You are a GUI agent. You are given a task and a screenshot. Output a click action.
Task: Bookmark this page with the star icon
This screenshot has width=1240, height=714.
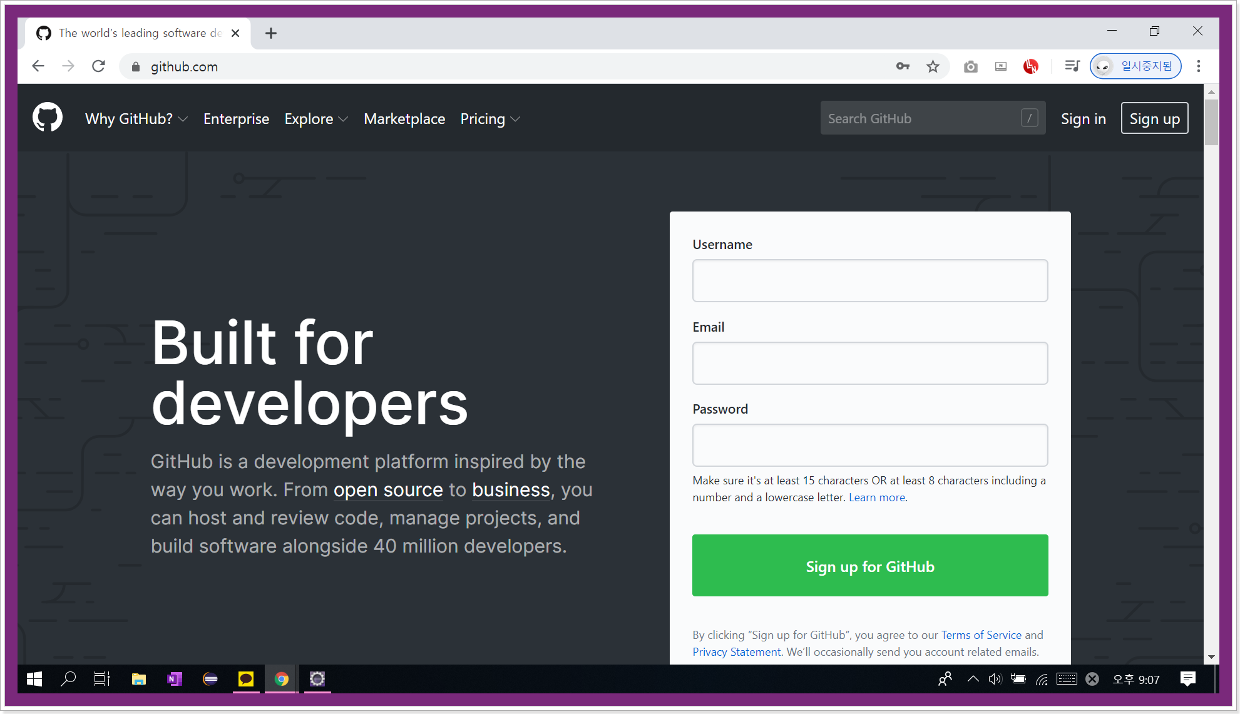pyautogui.click(x=933, y=66)
